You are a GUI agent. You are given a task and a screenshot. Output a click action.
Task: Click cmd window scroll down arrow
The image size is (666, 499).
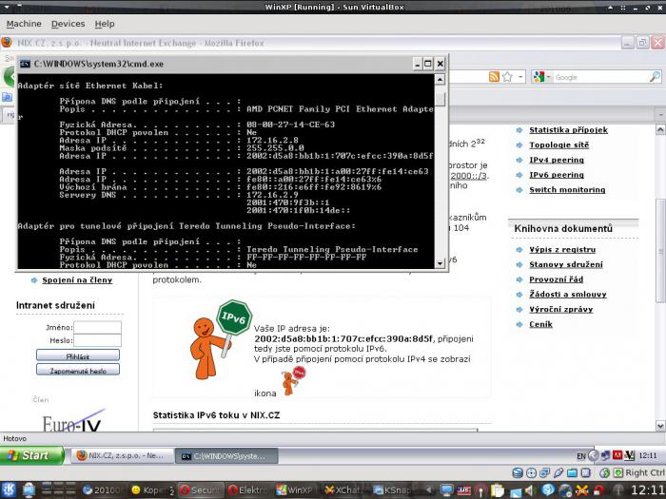(440, 263)
